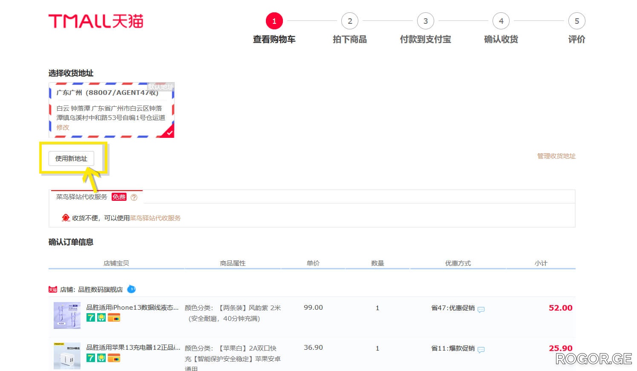Click the question mark help icon next to 免费
637x371 pixels.
tap(134, 197)
